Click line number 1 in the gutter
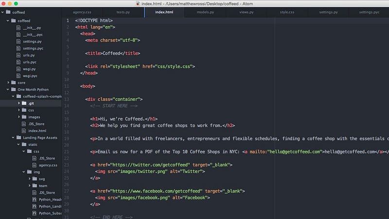The height and width of the screenshot is (219, 389). click(68, 20)
